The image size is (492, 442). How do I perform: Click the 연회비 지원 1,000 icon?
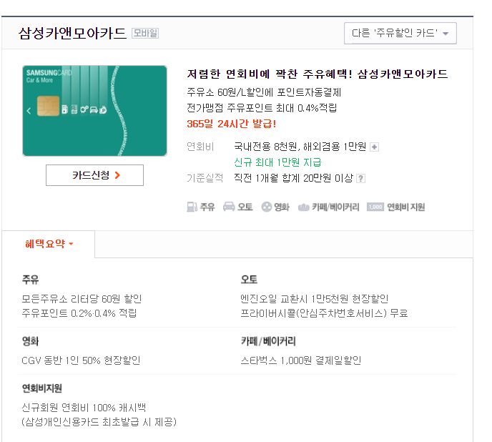click(375, 207)
